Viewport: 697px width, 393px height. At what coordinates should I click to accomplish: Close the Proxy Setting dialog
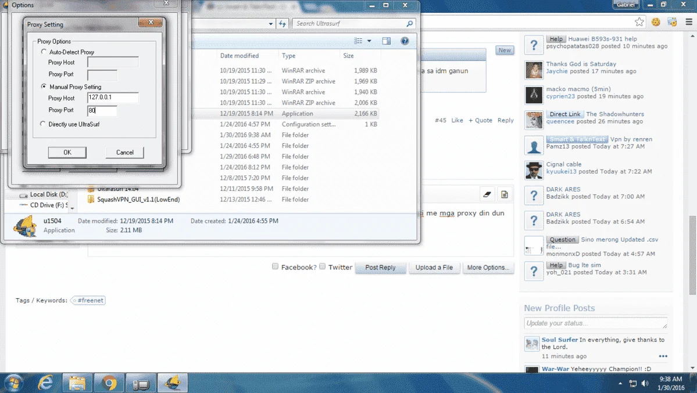point(151,22)
